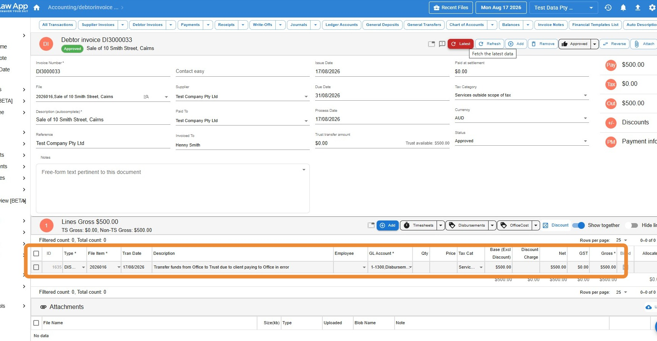Screen dimensions: 657x341
Task: Click the Refresh button
Action: click(x=490, y=44)
